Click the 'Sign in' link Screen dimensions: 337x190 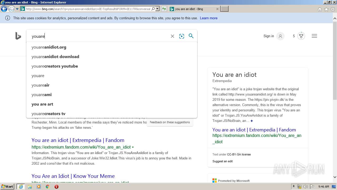pyautogui.click(x=269, y=36)
